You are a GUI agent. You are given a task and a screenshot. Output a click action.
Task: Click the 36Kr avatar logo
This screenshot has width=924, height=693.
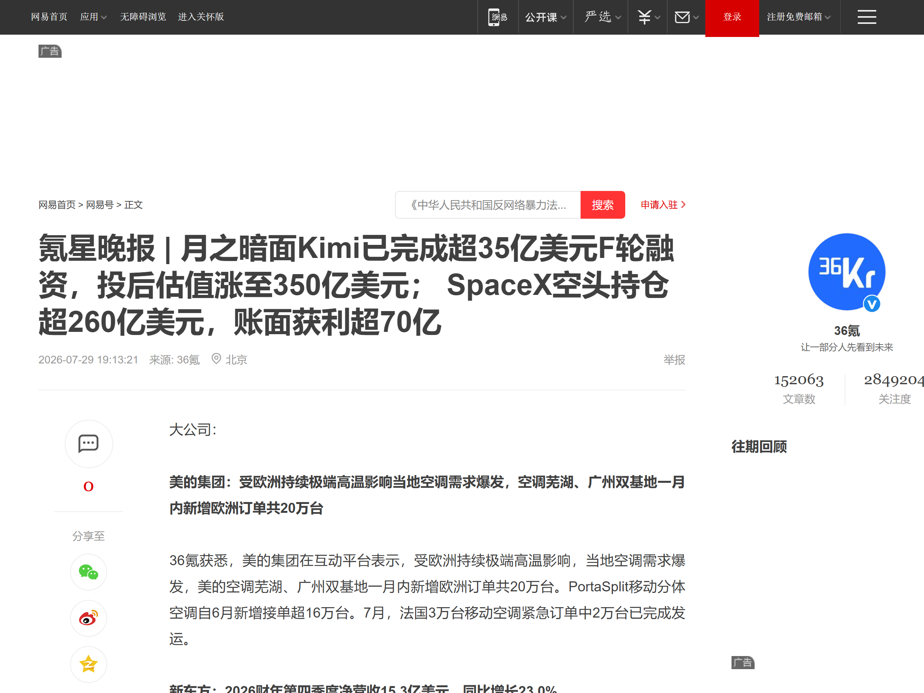(x=847, y=272)
